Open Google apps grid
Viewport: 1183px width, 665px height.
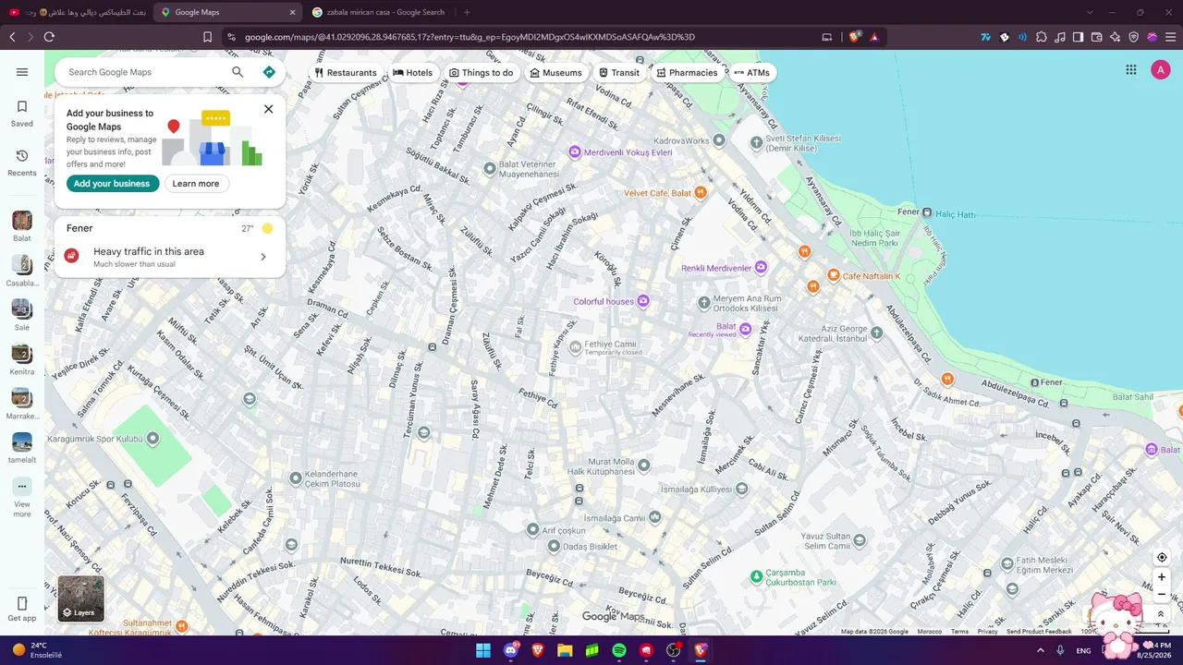pyautogui.click(x=1131, y=69)
